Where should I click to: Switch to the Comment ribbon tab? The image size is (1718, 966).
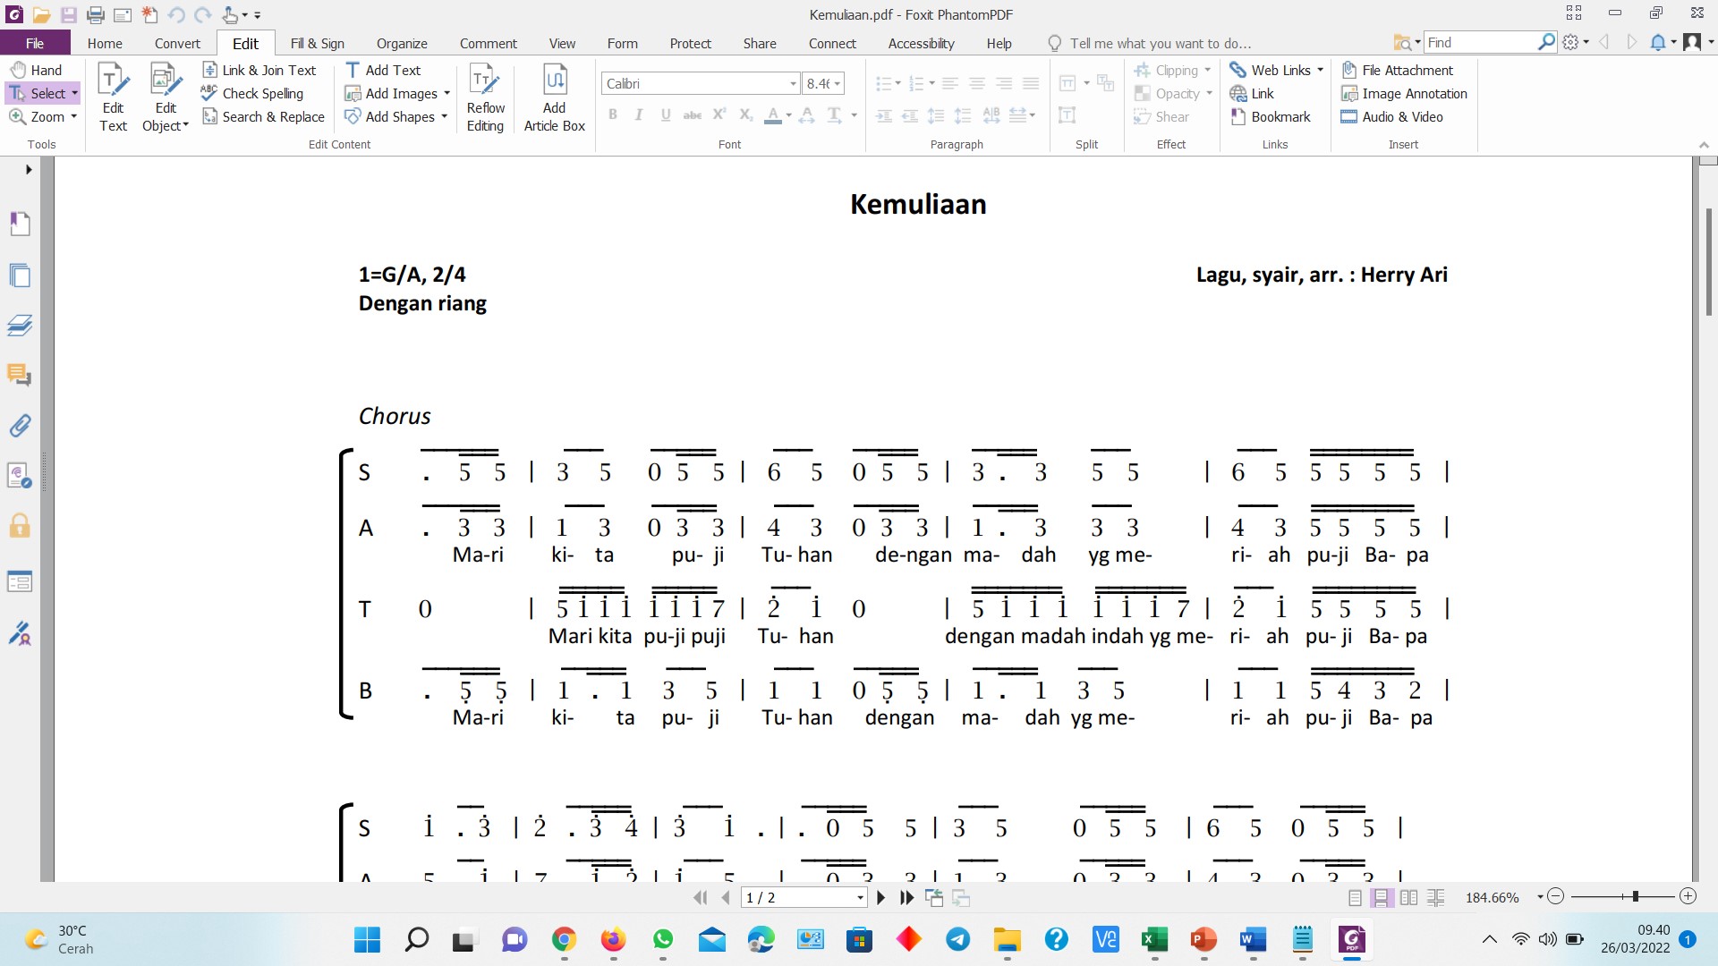click(x=488, y=43)
